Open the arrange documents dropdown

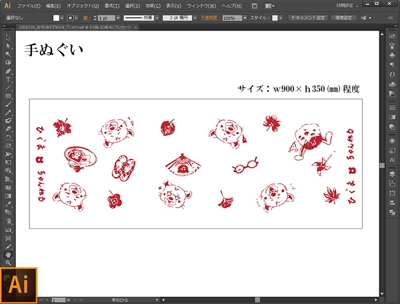pos(269,6)
